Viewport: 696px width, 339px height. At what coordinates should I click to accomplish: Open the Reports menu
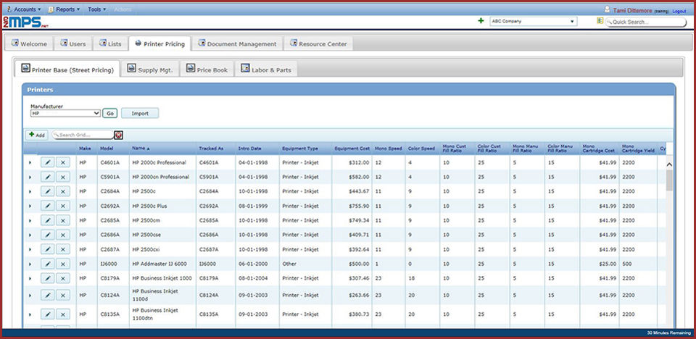click(x=64, y=9)
